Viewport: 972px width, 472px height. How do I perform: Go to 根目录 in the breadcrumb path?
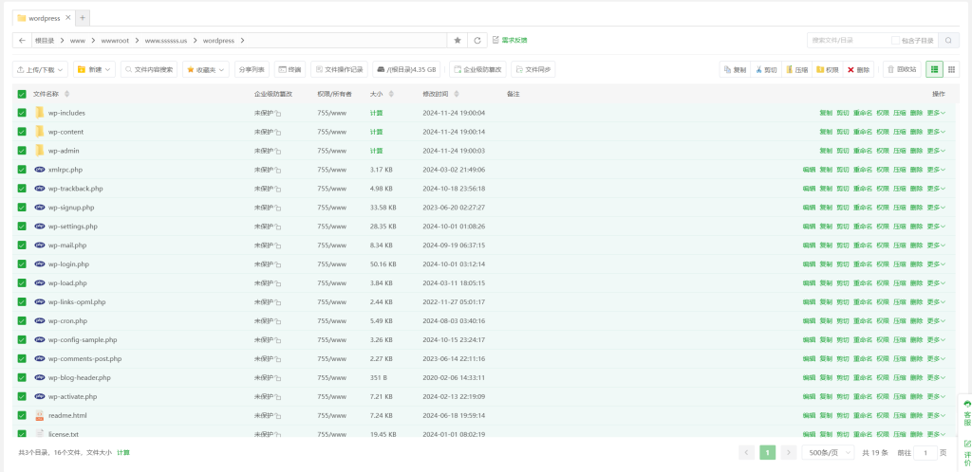click(x=45, y=40)
